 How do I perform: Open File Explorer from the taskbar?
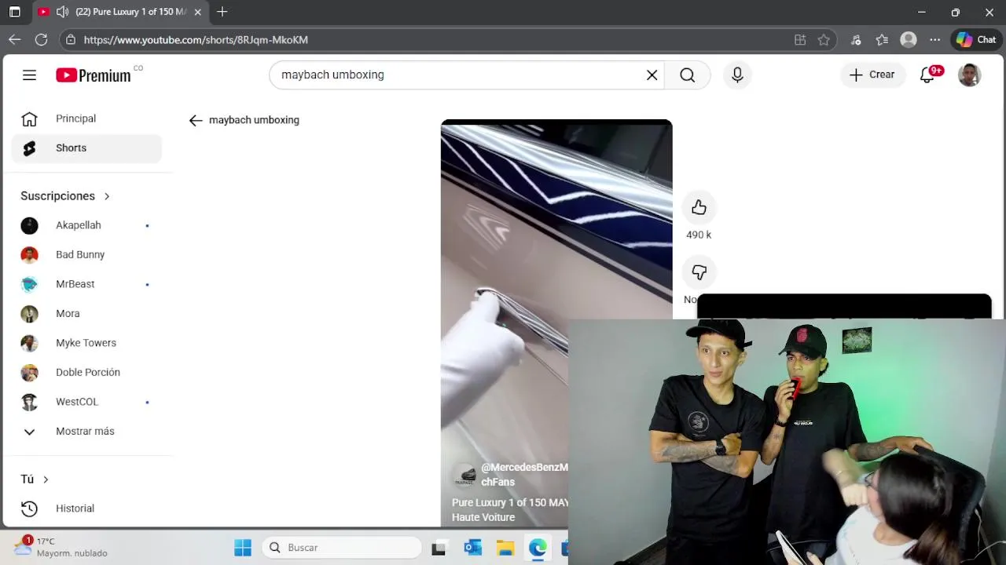click(505, 548)
